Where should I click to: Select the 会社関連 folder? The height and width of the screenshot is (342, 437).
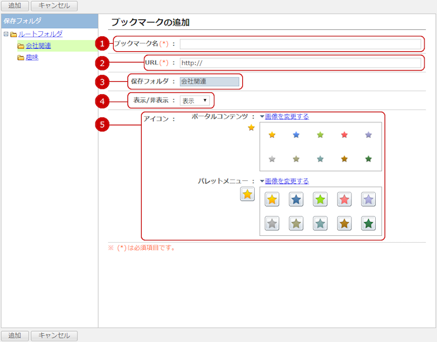point(38,46)
